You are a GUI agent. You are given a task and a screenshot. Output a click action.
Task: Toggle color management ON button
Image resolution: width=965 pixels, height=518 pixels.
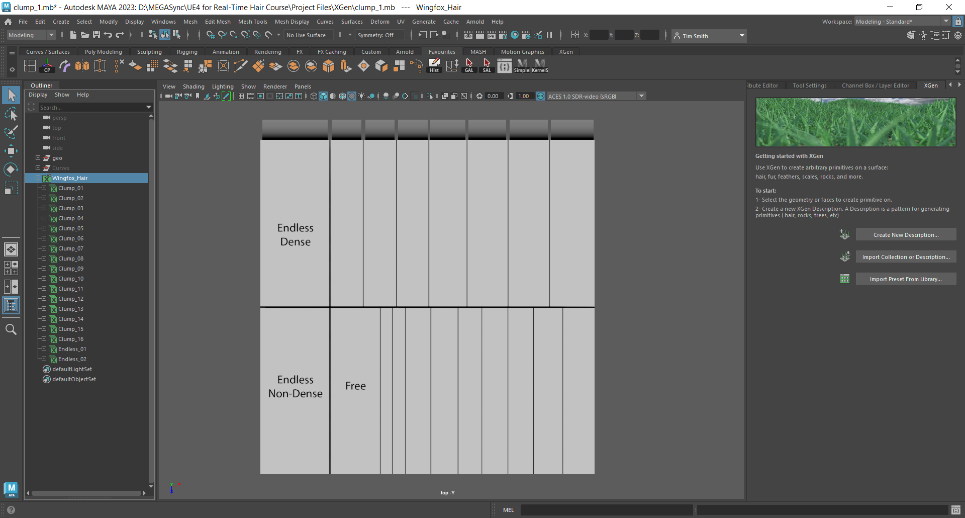click(x=541, y=96)
